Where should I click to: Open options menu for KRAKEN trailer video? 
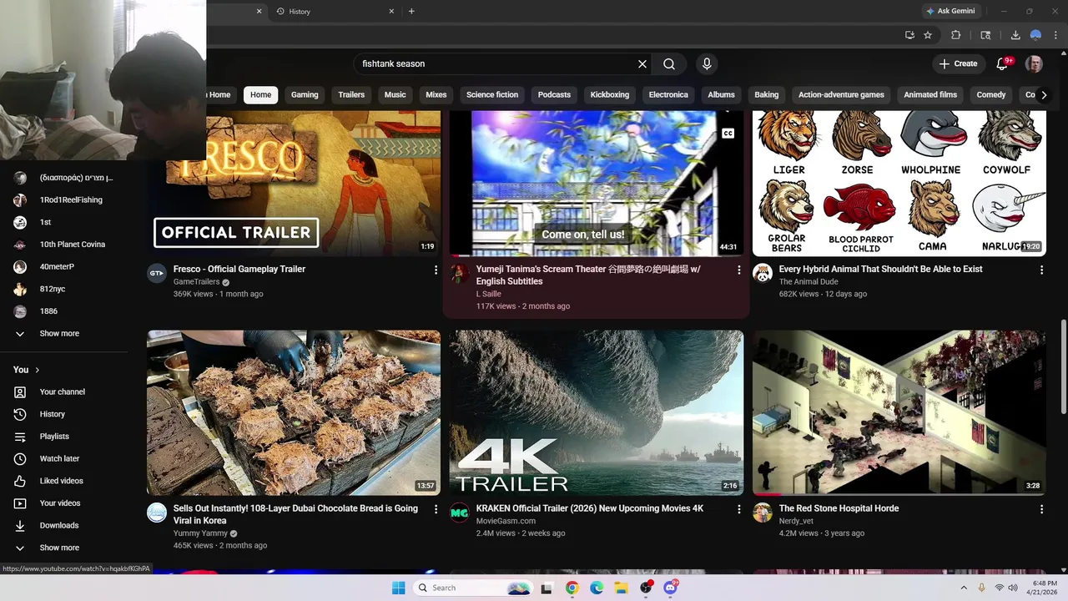(x=738, y=509)
